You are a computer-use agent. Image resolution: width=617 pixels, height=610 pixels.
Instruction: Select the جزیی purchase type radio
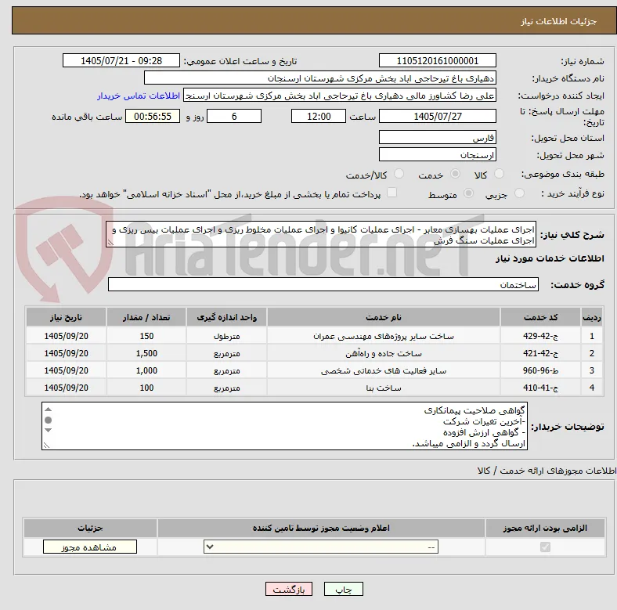(x=519, y=193)
